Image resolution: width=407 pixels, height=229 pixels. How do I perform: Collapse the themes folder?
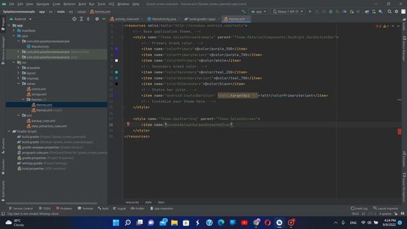point(23,99)
